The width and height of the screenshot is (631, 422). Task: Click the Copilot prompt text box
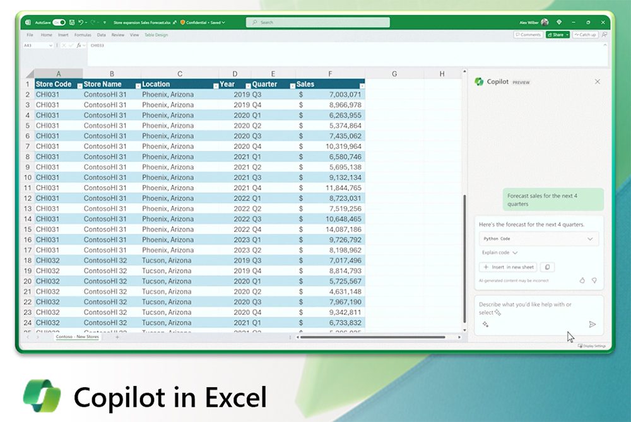[539, 315]
